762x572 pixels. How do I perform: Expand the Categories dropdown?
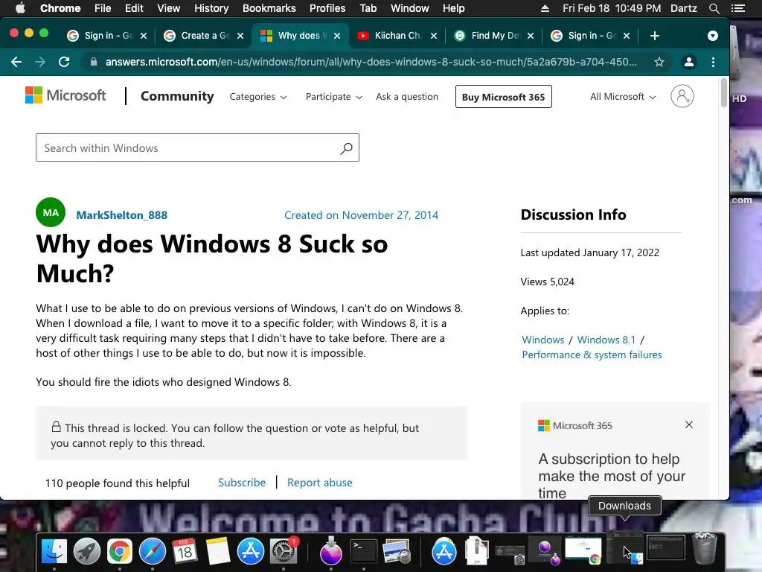[258, 97]
